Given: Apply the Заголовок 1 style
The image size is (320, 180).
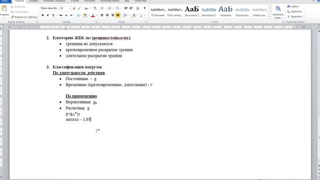Looking at the screenshot, I should [192, 12].
